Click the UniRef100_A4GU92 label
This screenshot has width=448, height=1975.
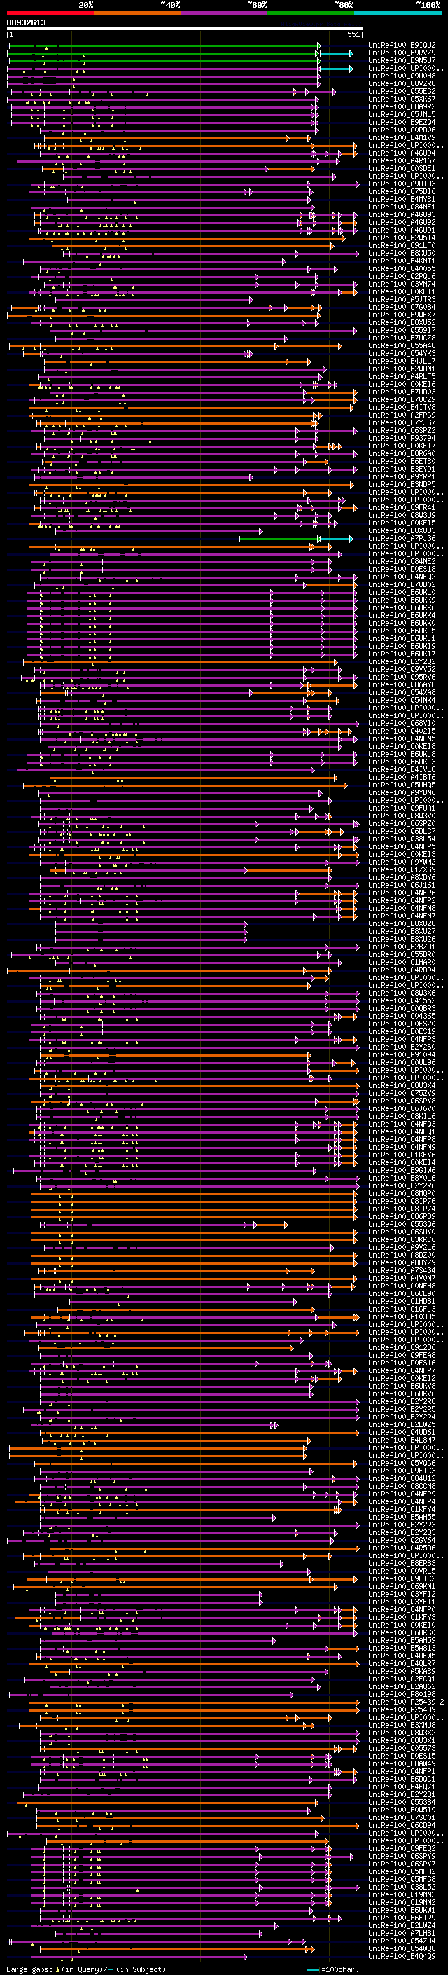402,222
